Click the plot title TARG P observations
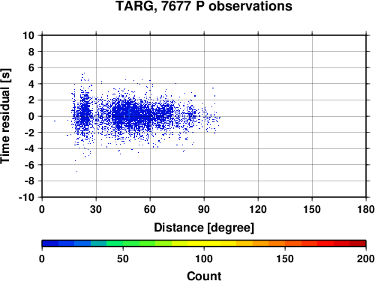Image resolution: width=375 pixels, height=281 pixels. [x=204, y=6]
